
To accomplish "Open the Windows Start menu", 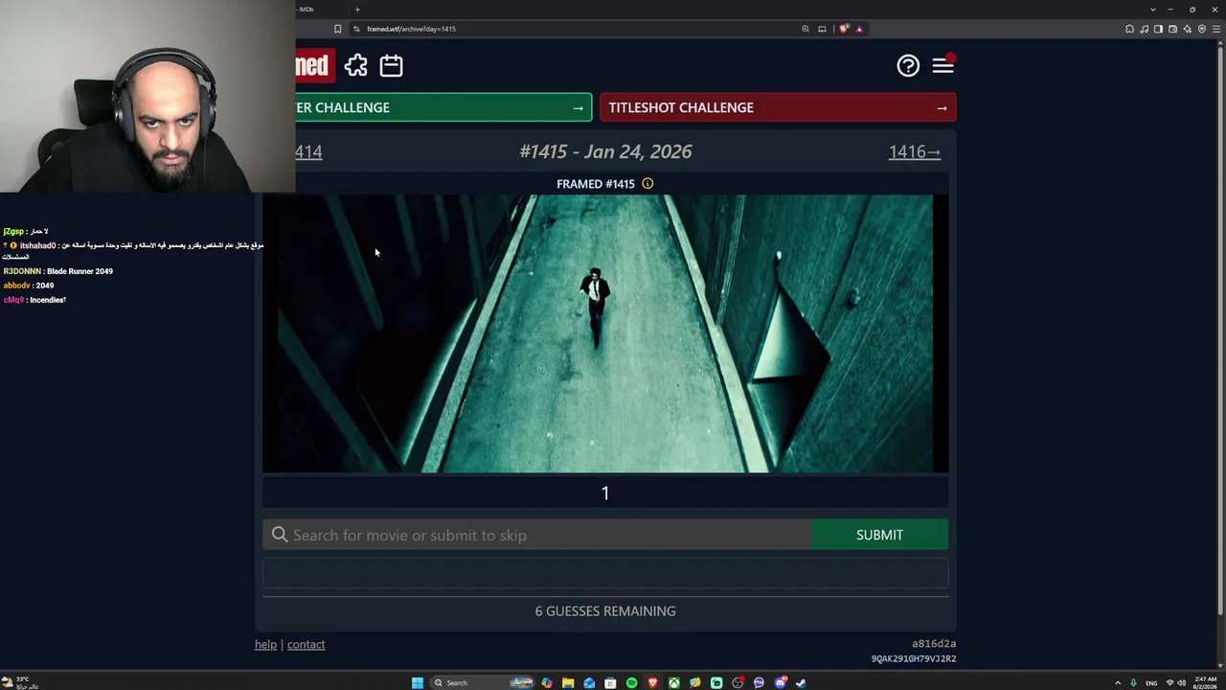I will [x=418, y=682].
